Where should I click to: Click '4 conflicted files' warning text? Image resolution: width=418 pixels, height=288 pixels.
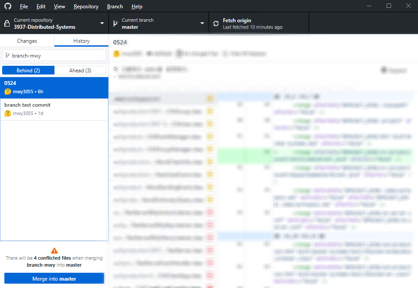[x=52, y=258]
